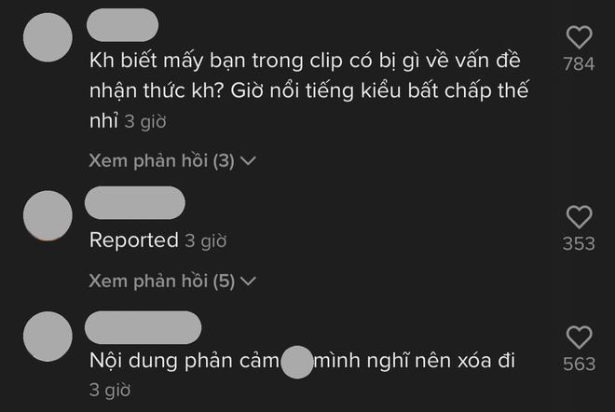Open the third commenter's profile avatar
615x412 pixels.
point(48,336)
